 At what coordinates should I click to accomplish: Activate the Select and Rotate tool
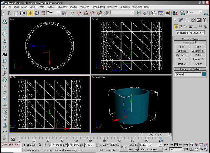(x=37, y=13)
